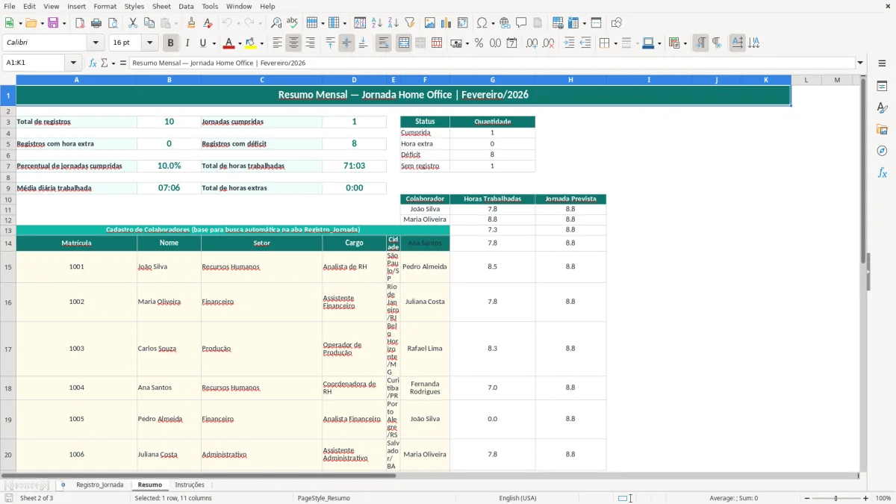The width and height of the screenshot is (896, 504).
Task: Open sidebar Gallery panel icon
Action: 882,130
